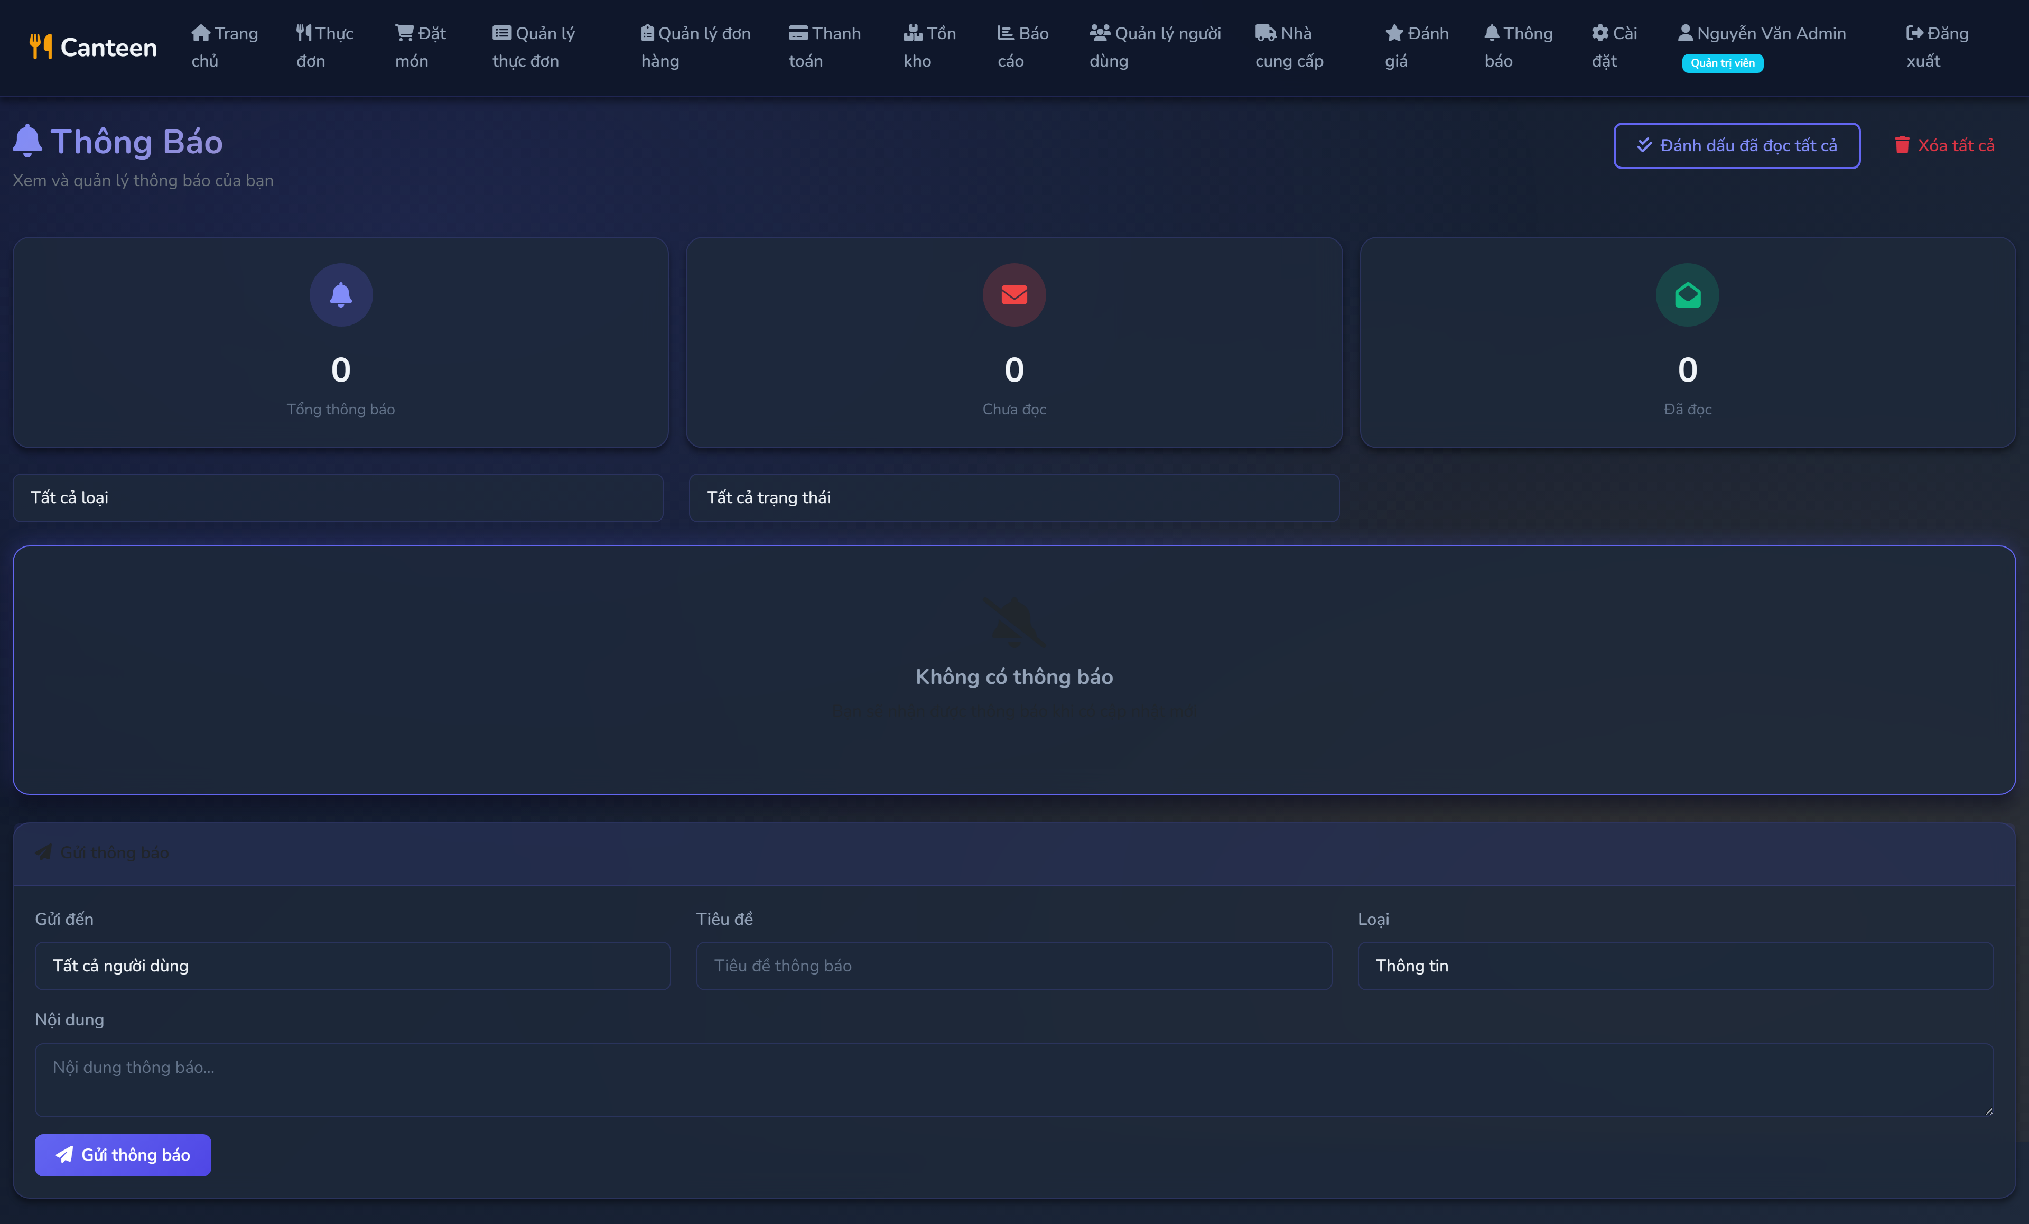The width and height of the screenshot is (2029, 1224).
Task: Click the red envelope icon for Chưa đọc
Action: (x=1013, y=295)
